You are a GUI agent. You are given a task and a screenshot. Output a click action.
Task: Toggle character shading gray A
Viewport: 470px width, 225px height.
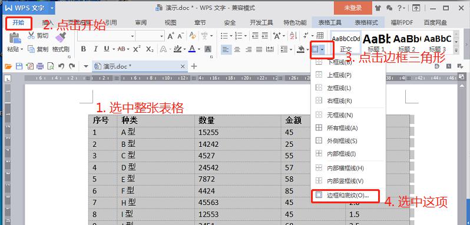coord(208,49)
